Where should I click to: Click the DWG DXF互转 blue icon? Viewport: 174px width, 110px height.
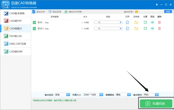pos(6,44)
